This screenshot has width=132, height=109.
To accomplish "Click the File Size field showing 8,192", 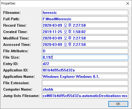I will [x=85, y=57].
